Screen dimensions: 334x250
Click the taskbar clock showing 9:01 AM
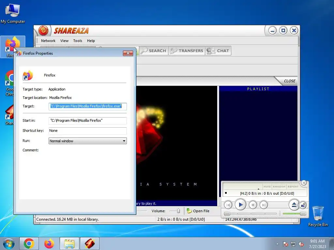pos(317,244)
